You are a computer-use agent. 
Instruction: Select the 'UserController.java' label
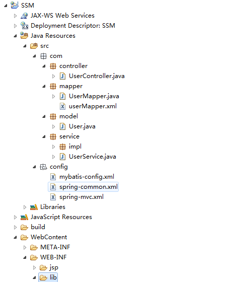coord(97,76)
